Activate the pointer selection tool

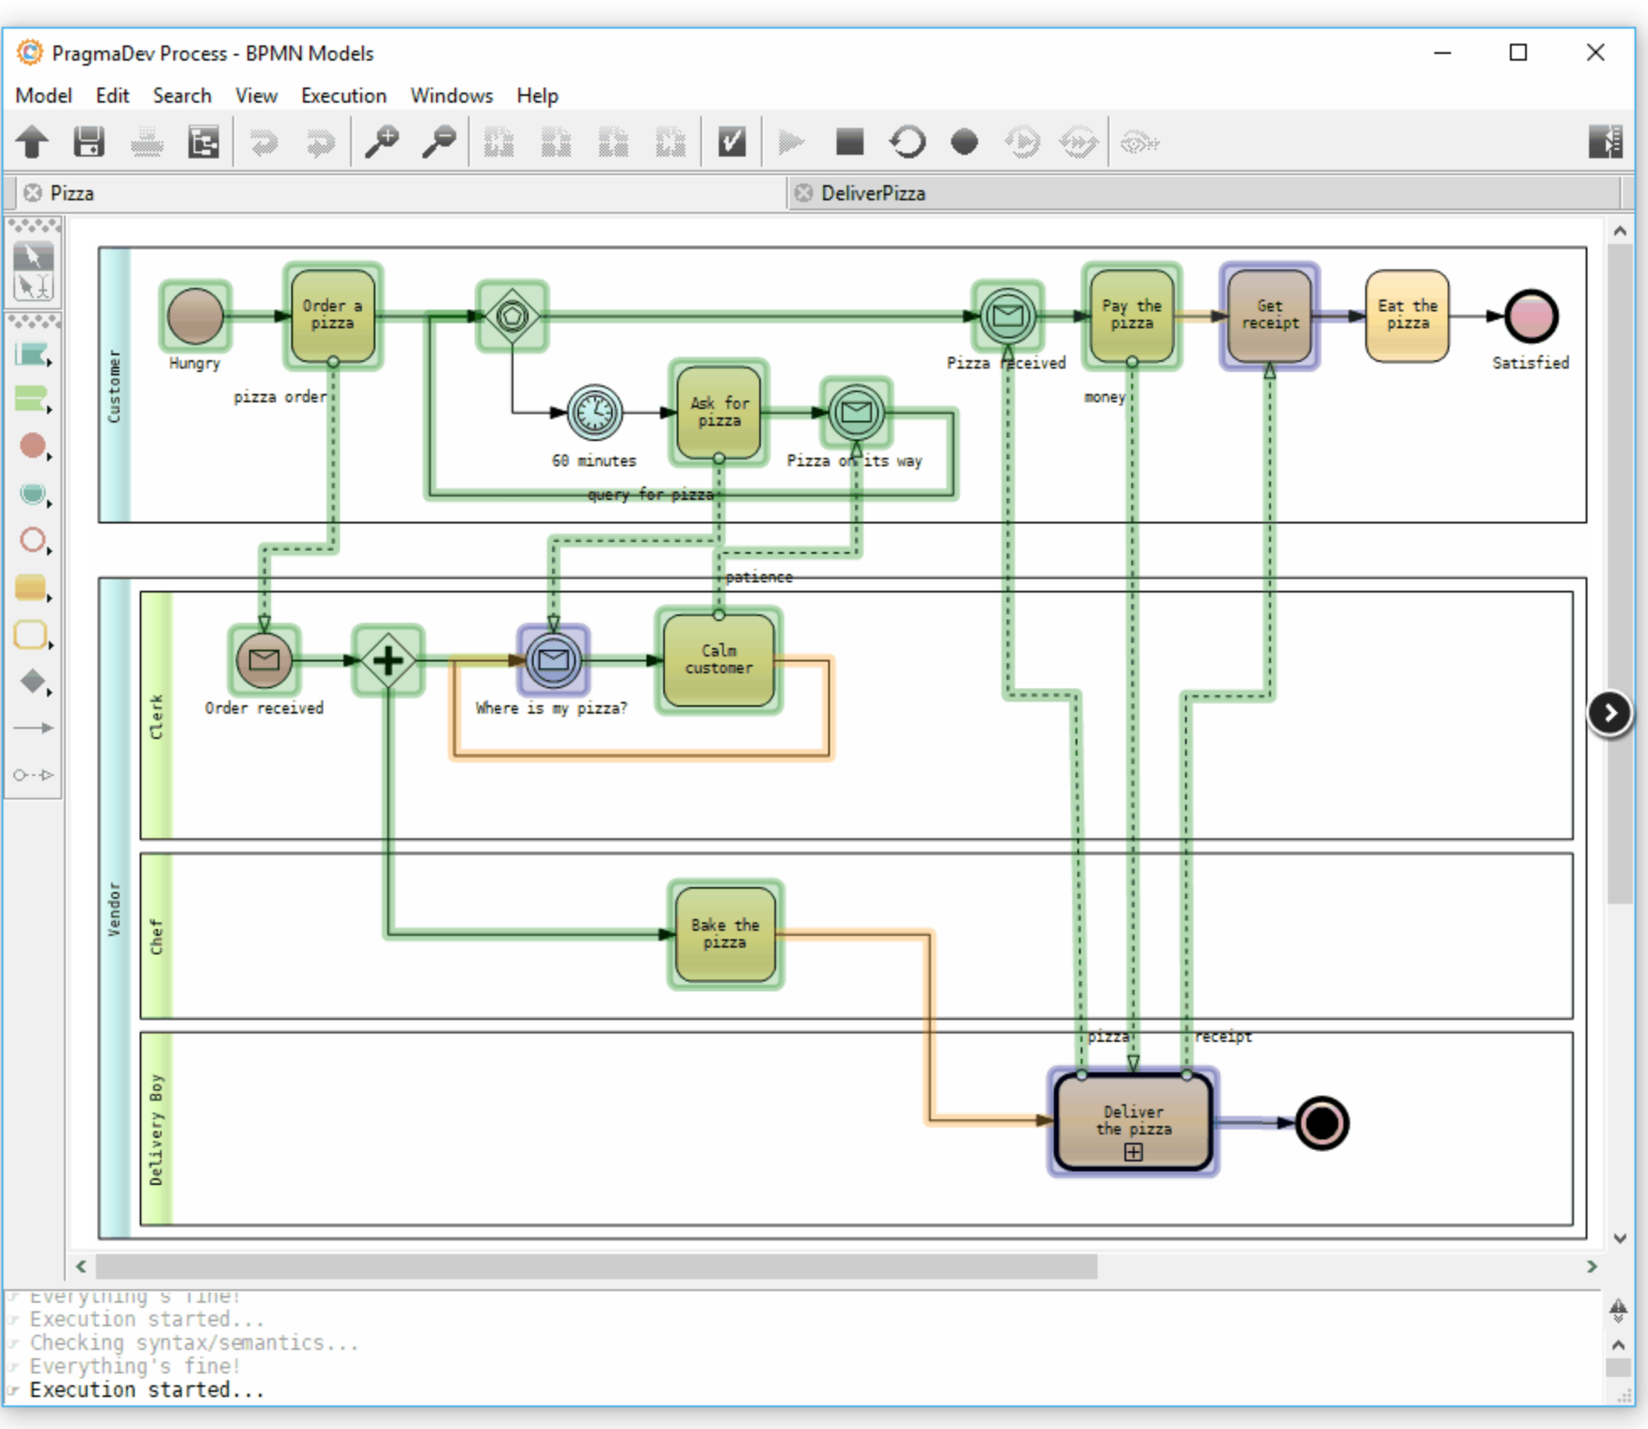point(33,256)
